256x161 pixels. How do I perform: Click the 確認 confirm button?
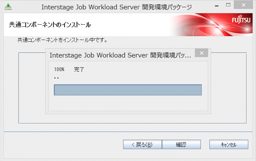click(181, 144)
